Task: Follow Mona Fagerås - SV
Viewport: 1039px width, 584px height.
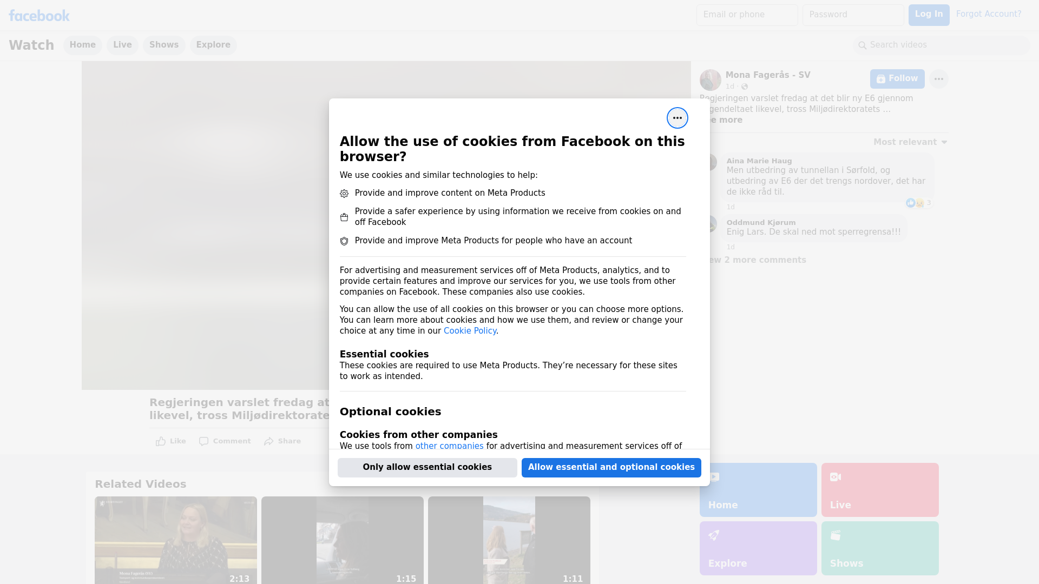Action: 897,79
